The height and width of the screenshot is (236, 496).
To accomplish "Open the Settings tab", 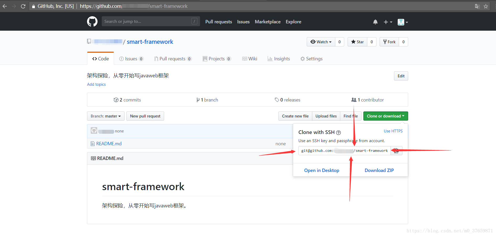I will [311, 59].
